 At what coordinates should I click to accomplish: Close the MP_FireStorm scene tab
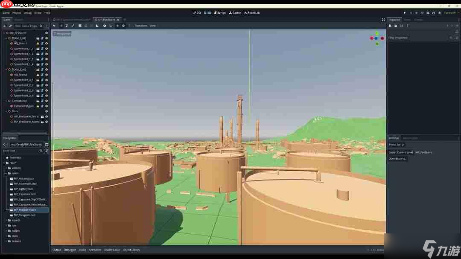(x=118, y=20)
